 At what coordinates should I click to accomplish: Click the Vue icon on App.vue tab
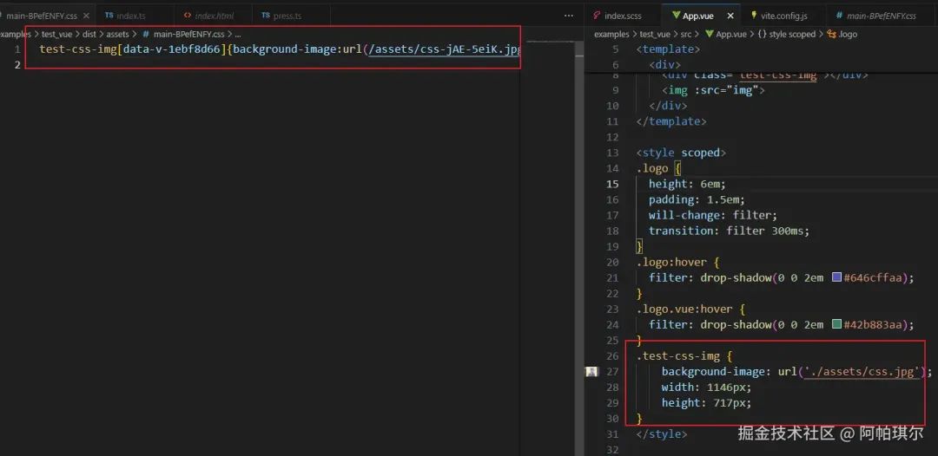pyautogui.click(x=676, y=16)
